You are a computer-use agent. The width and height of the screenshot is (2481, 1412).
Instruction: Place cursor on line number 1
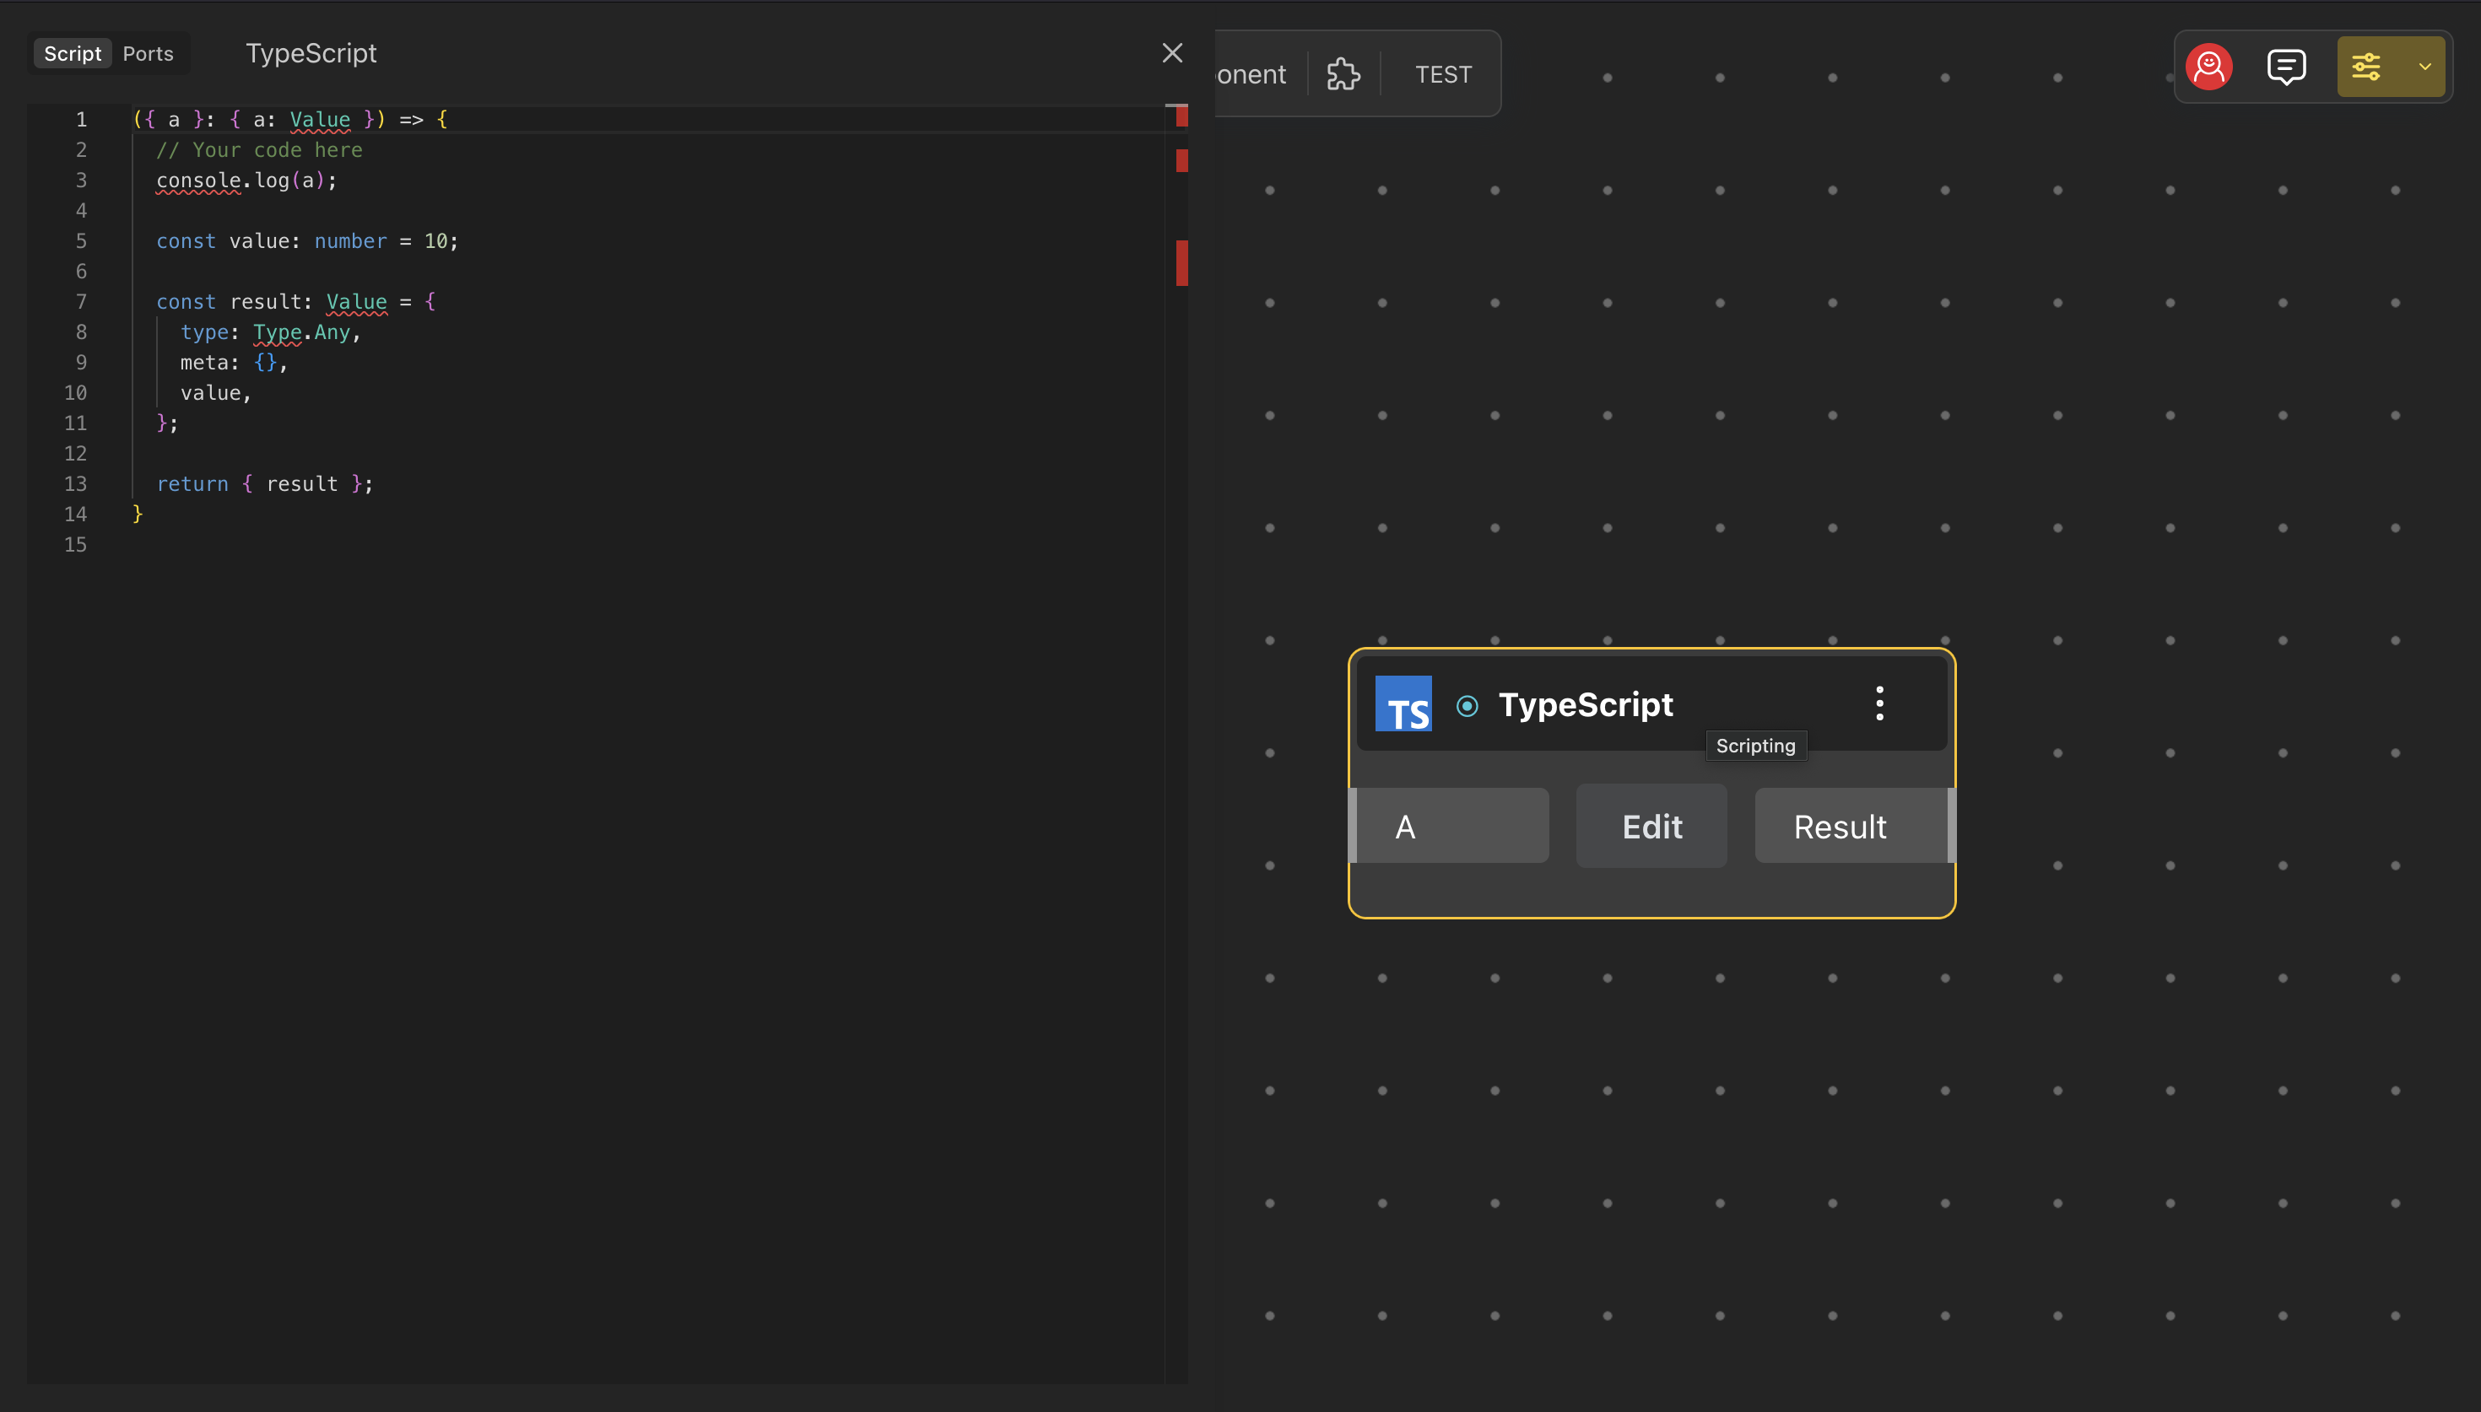(82, 119)
